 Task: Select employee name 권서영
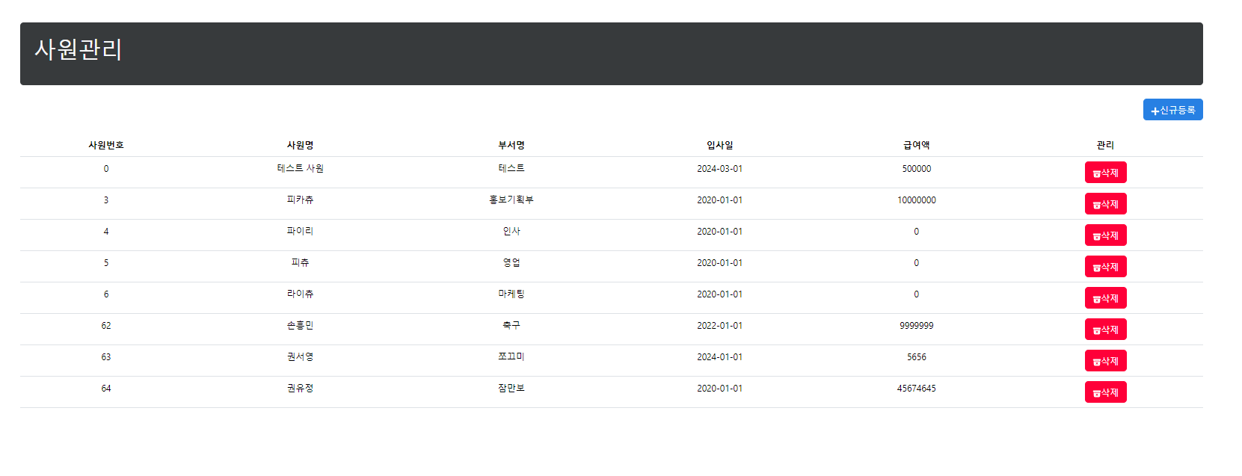pyautogui.click(x=300, y=357)
